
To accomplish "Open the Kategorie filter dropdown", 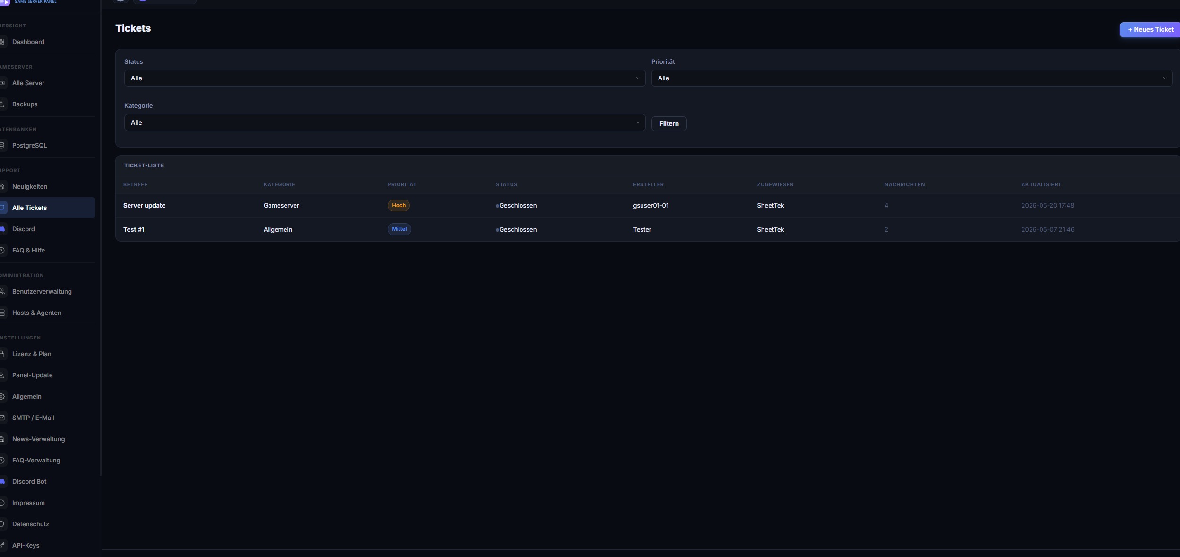I will pos(384,122).
